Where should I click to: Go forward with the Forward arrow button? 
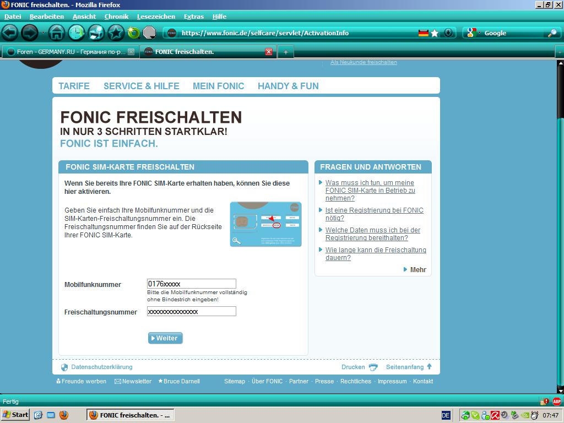tap(30, 32)
